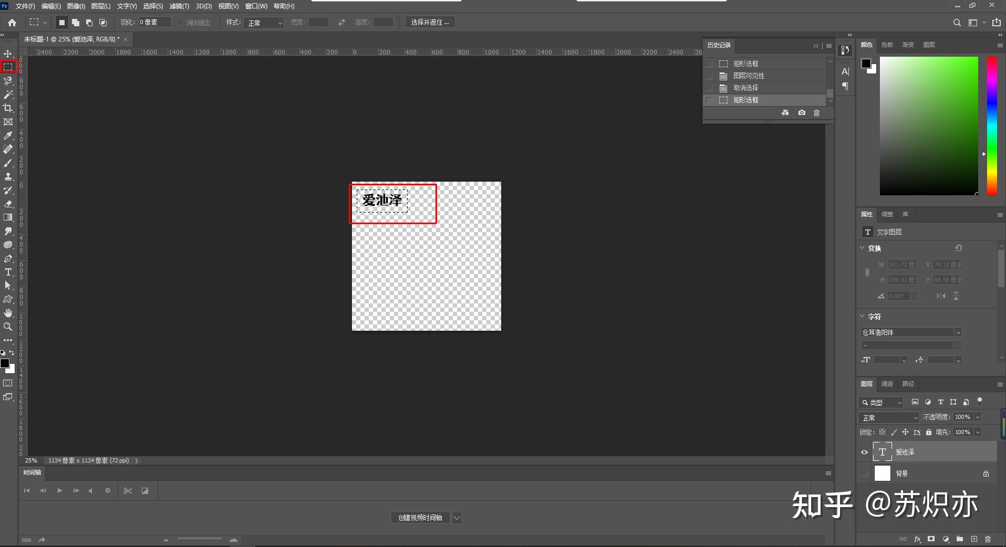Collapse the 字符 section
Viewport: 1006px width, 547px height.
(x=862, y=316)
